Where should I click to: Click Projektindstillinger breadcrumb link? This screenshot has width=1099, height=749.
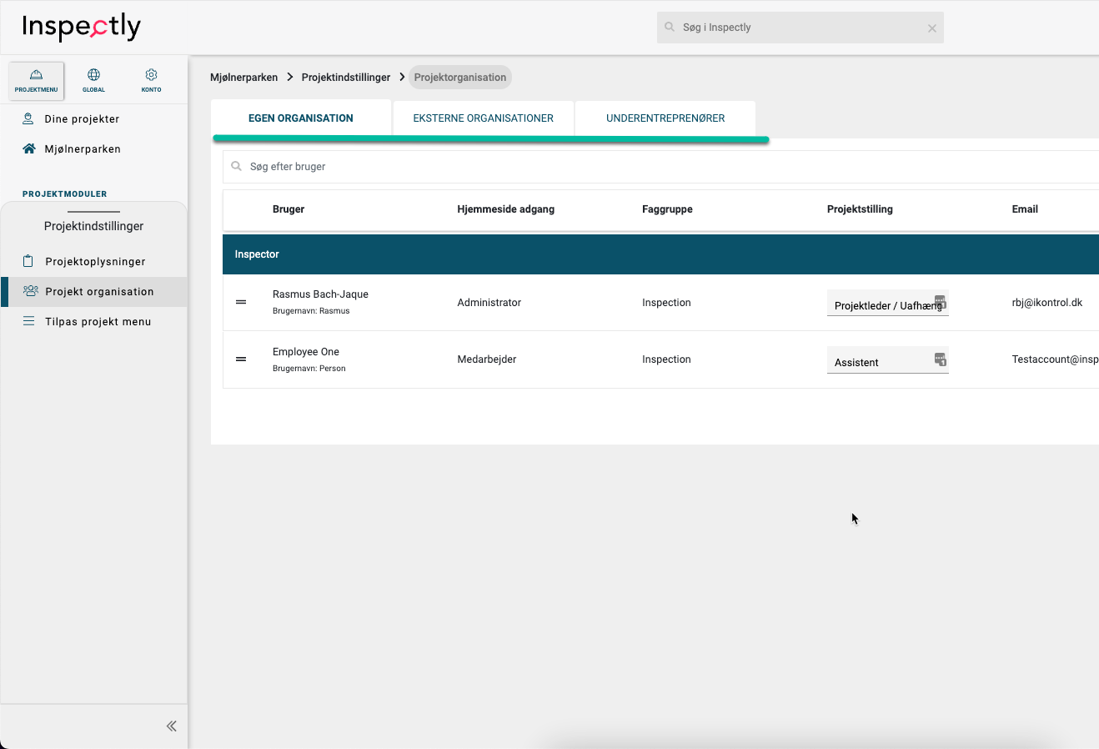tap(346, 78)
